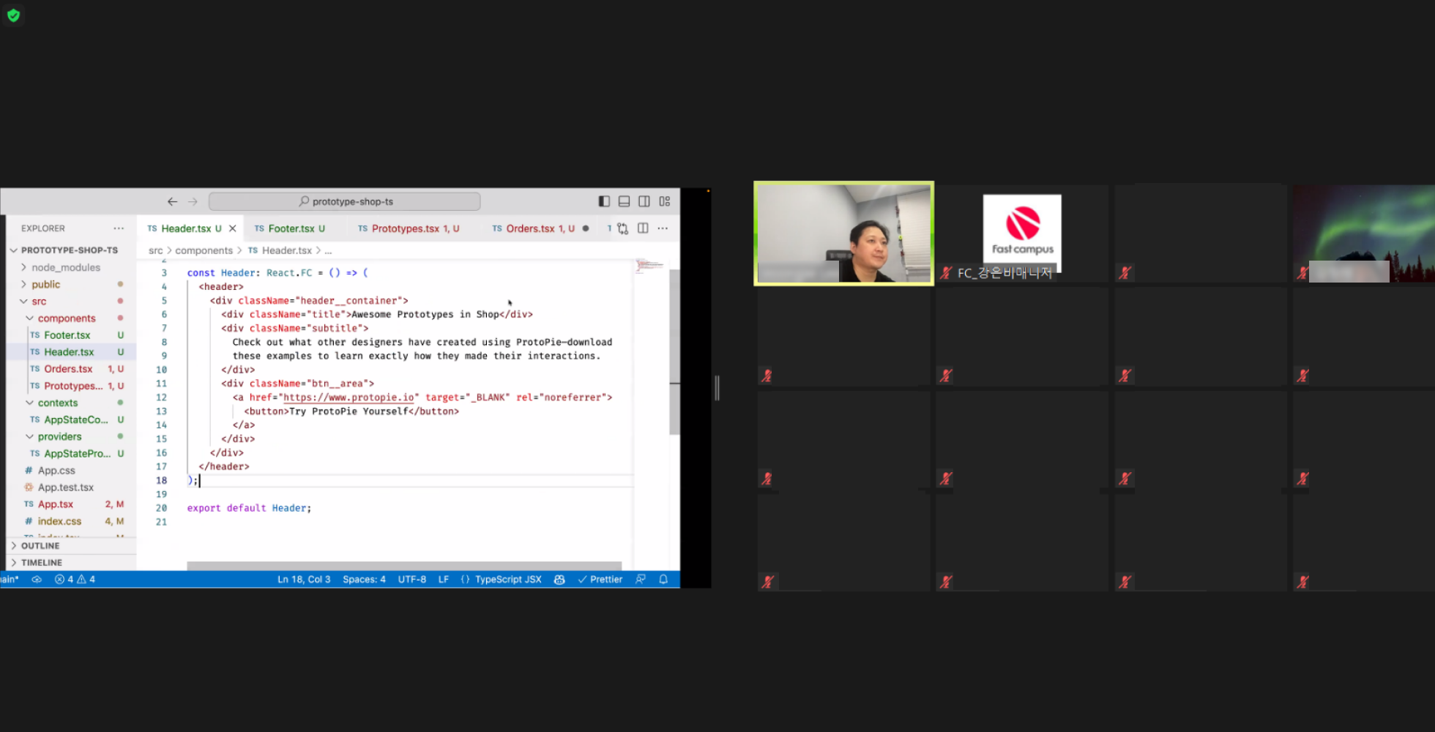Click the Copilot icon in status bar
The height and width of the screenshot is (732, 1435).
[559, 579]
